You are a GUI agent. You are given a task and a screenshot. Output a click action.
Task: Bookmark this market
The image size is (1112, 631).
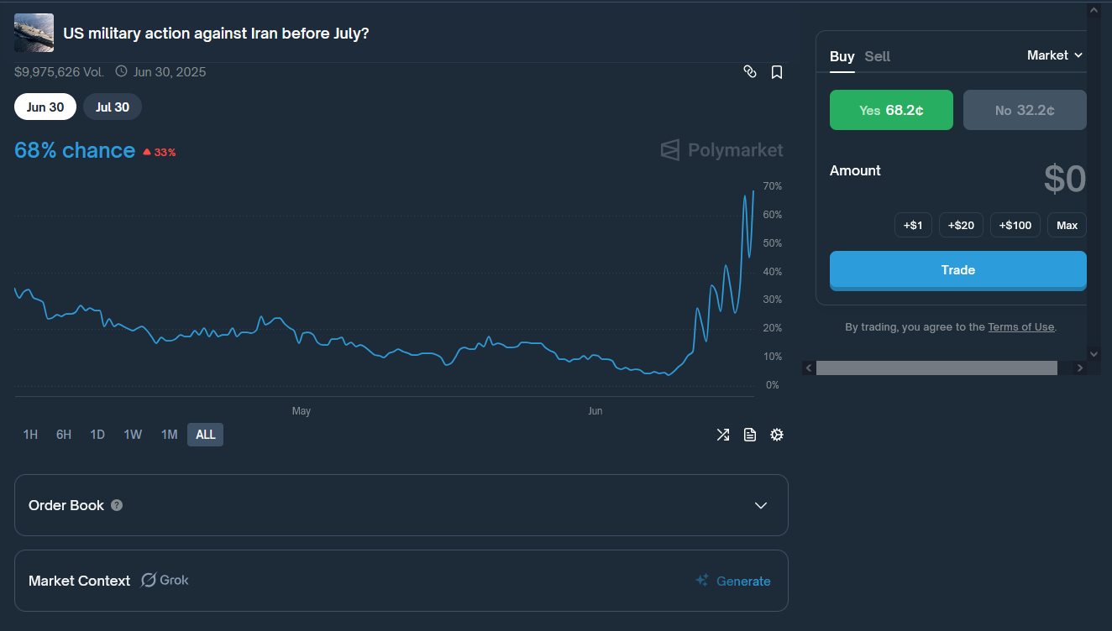(x=777, y=72)
